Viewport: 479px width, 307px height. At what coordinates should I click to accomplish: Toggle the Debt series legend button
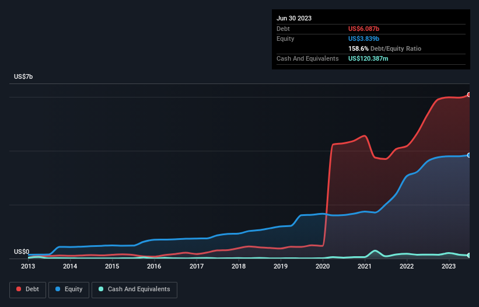[x=28, y=289]
